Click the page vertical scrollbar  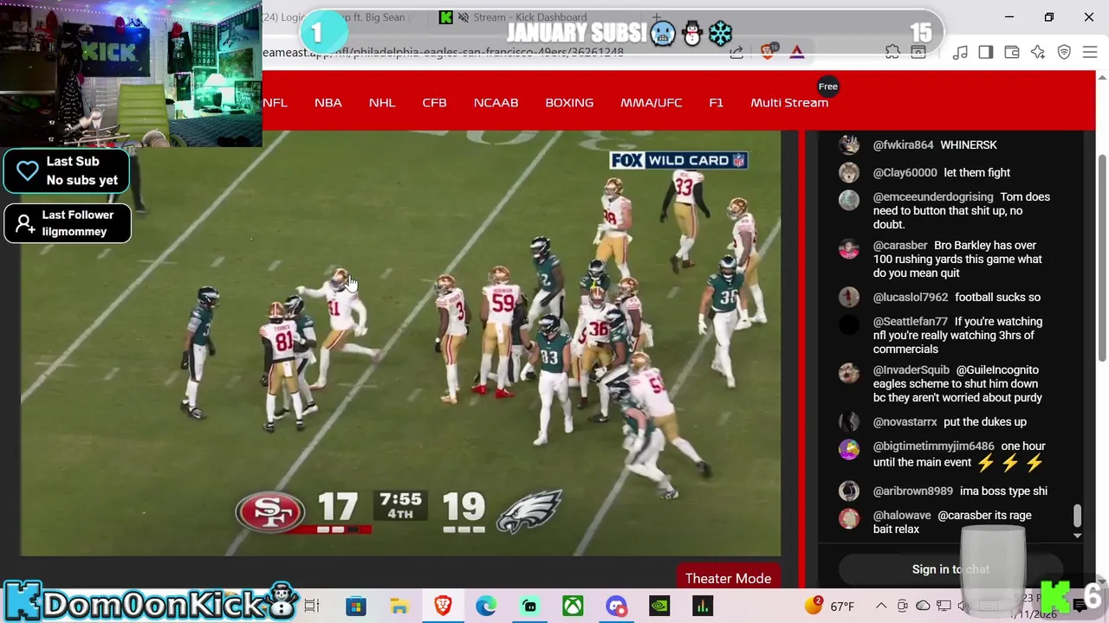[1102, 260]
